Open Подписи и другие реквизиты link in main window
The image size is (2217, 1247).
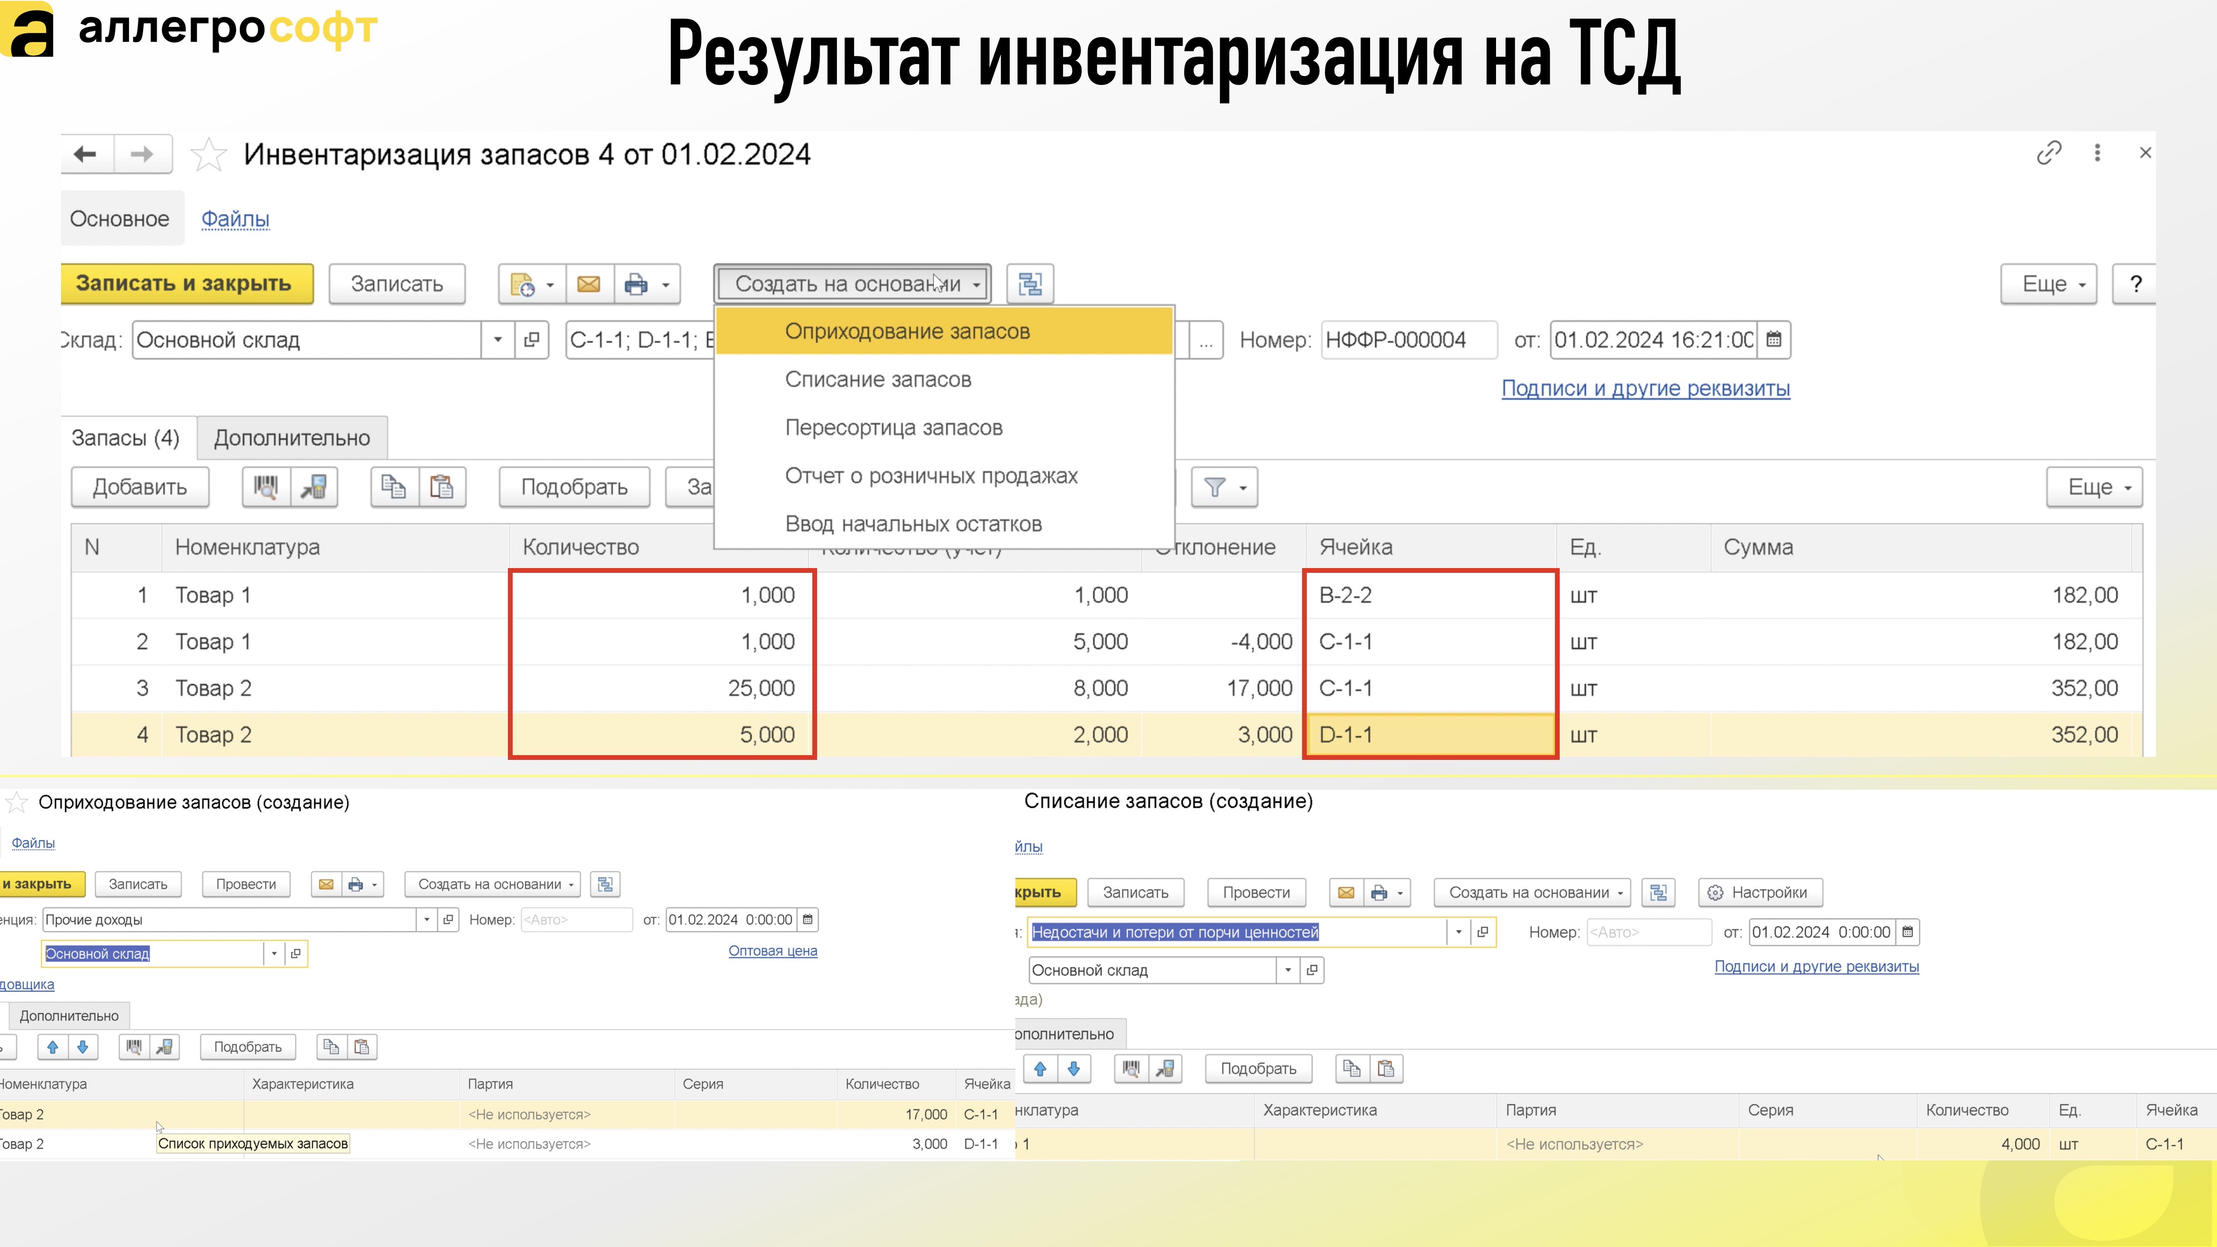tap(1645, 388)
